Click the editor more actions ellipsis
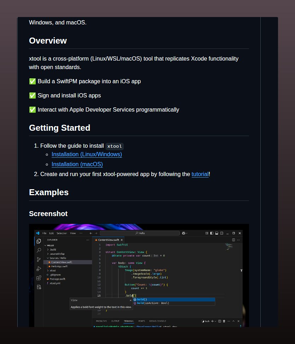295x344 pixels. click(x=238, y=240)
